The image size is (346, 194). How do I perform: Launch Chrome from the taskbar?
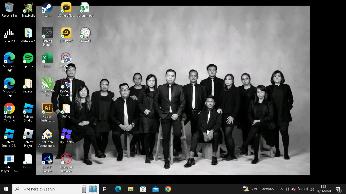[x=168, y=189]
